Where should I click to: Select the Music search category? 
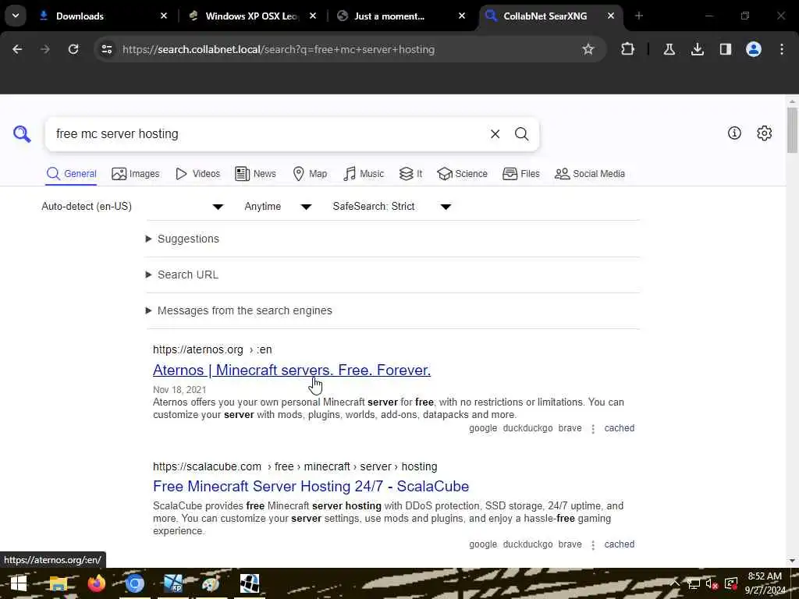(364, 174)
